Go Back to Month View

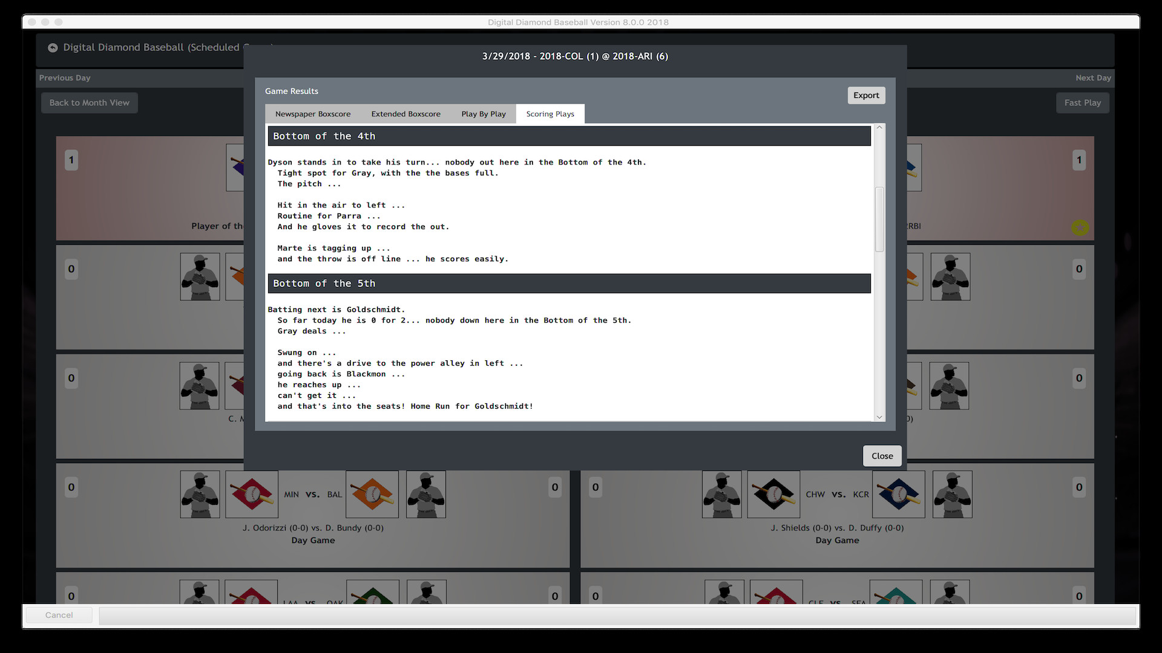coord(89,102)
